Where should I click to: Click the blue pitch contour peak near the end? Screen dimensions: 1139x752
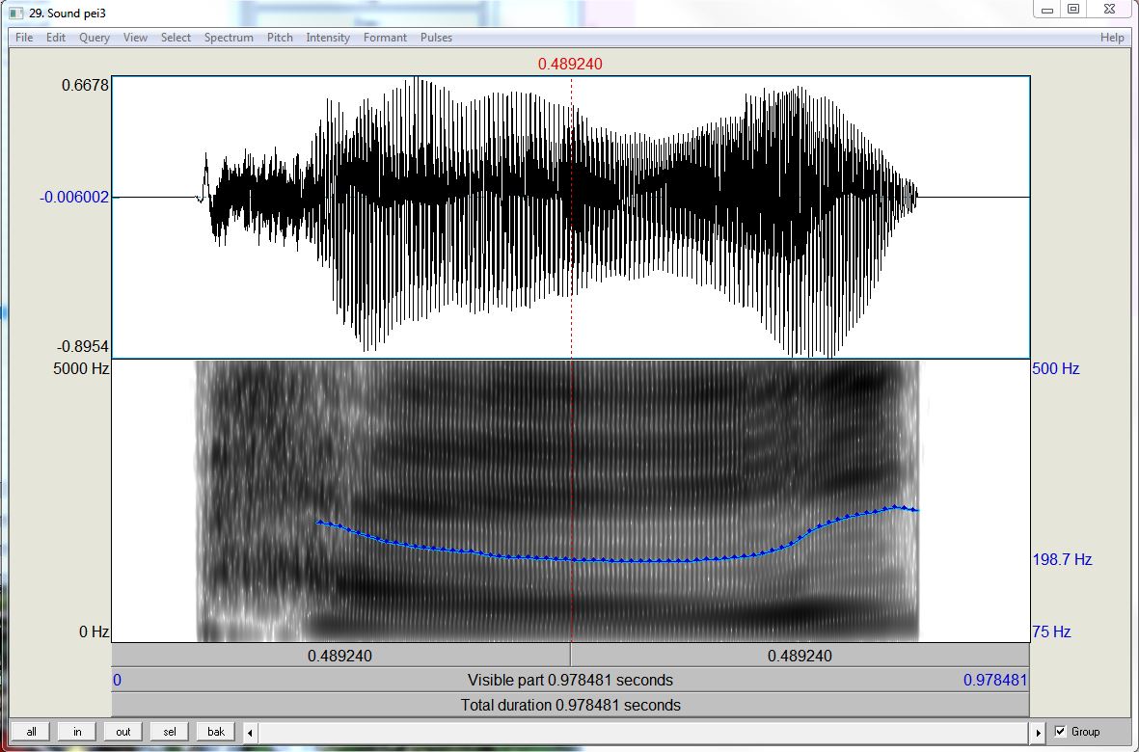(x=896, y=507)
